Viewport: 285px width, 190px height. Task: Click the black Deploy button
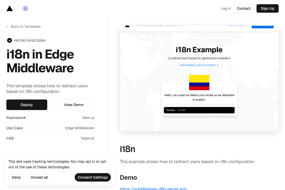(x=27, y=105)
